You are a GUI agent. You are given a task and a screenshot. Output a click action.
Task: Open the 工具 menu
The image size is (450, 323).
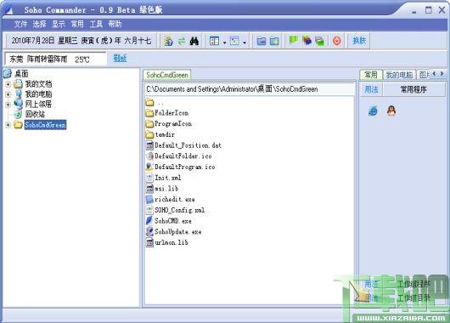coord(96,24)
